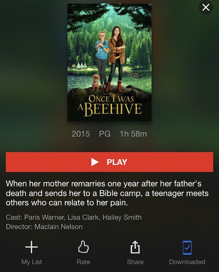Tap the blue Downloaded phone checkmark icon

[187, 248]
